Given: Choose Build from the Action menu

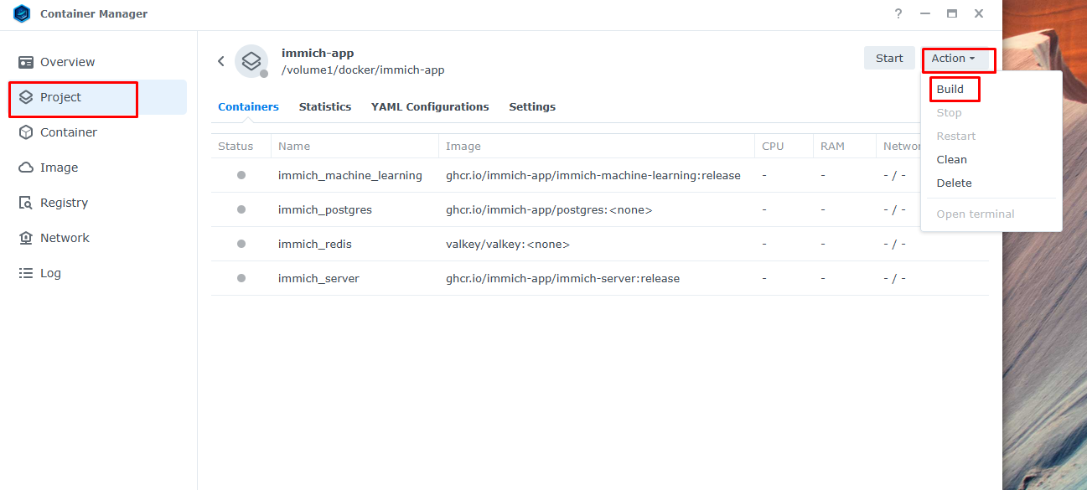Looking at the screenshot, I should coord(950,90).
